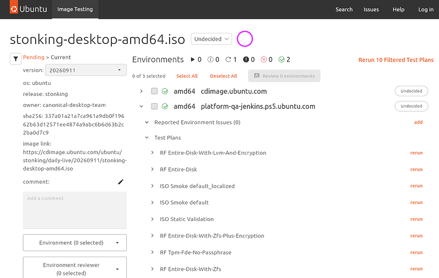This screenshot has height=278, width=439.
Task: Filter by passed green check status icon
Action: coord(282,60)
